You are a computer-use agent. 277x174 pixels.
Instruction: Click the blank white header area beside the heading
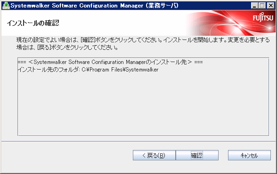click(x=122, y=23)
